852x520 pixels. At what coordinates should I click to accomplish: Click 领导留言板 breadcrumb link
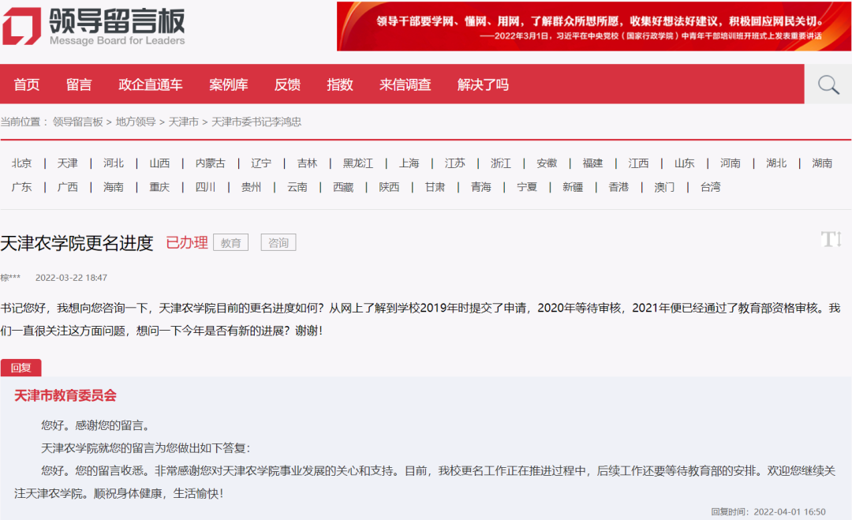pyautogui.click(x=77, y=122)
